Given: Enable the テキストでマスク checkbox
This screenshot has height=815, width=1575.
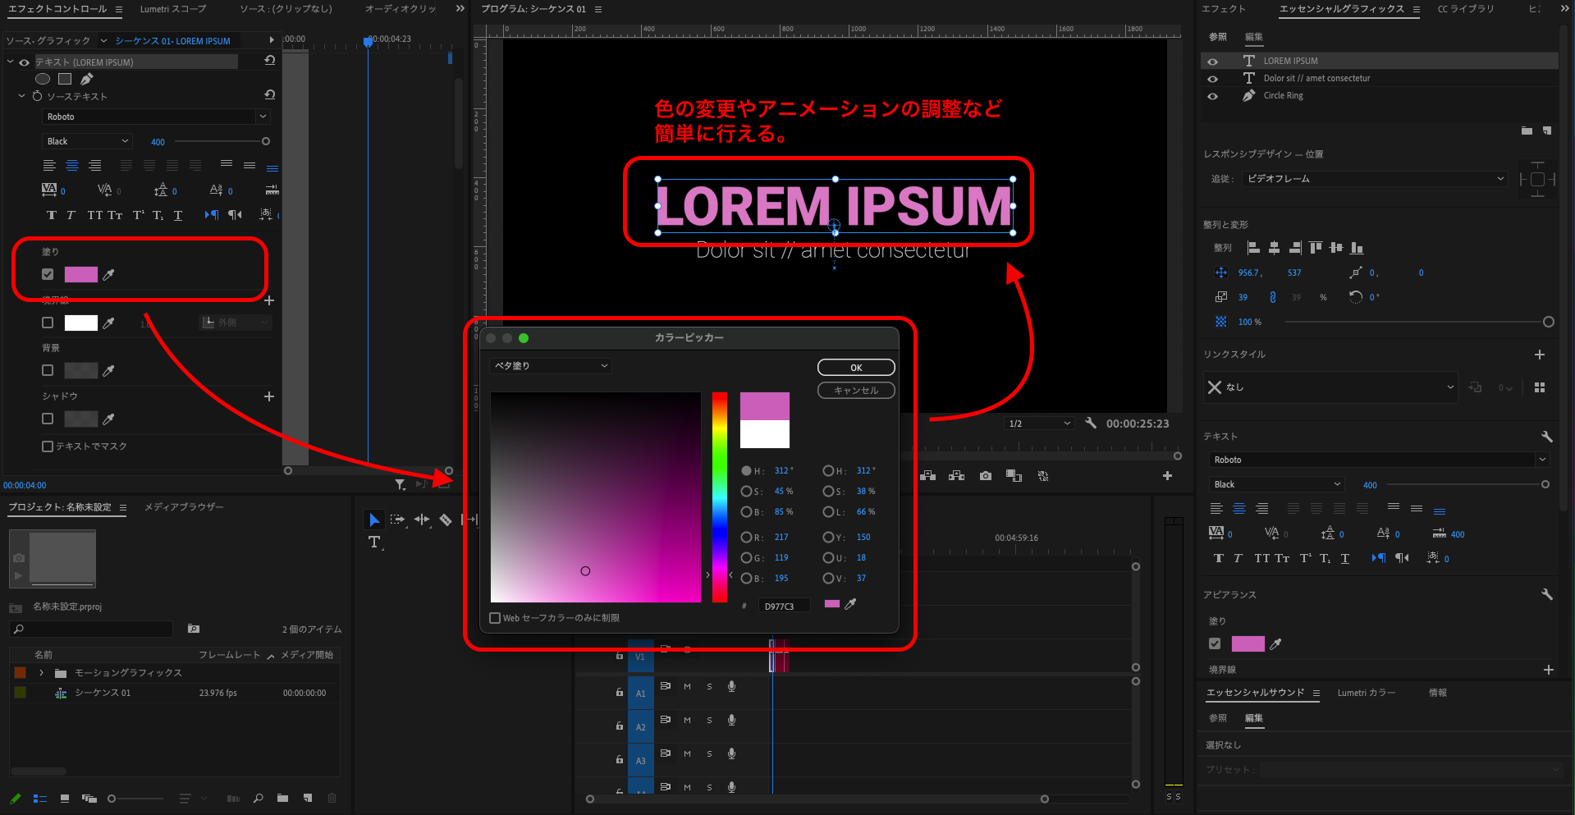Looking at the screenshot, I should click(x=48, y=446).
